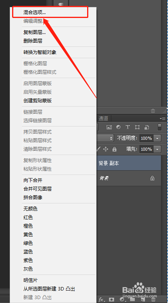Viewport: 168px width, 303px height.
Task: Click 栅格化图层 menu entry
Action: pyautogui.click(x=35, y=63)
